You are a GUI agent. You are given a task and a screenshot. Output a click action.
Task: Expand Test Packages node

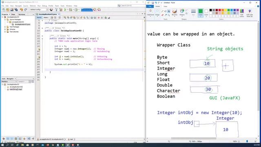coord(5,27)
